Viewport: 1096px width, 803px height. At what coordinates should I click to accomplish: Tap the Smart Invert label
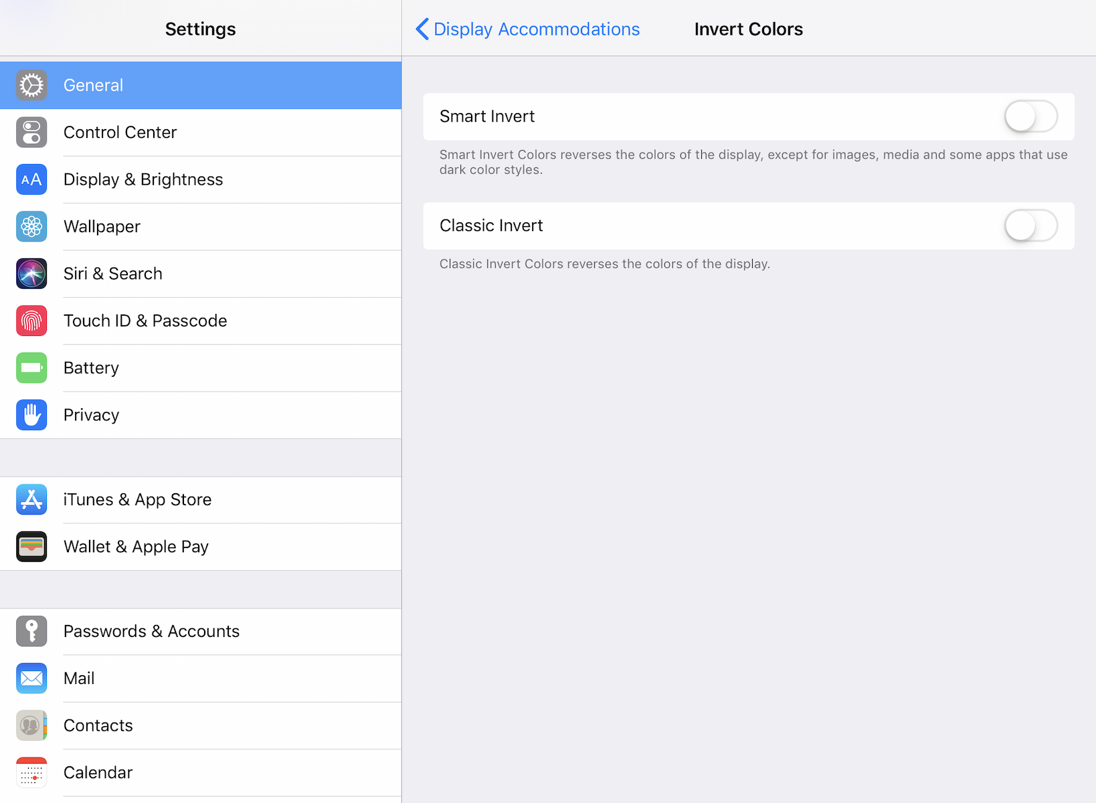pos(487,116)
